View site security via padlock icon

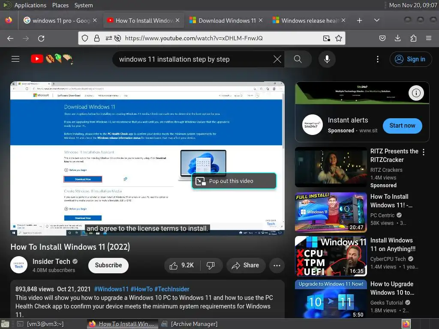click(97, 38)
